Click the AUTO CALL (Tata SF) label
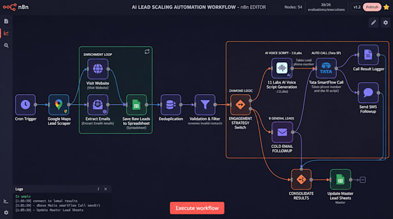 326,53
